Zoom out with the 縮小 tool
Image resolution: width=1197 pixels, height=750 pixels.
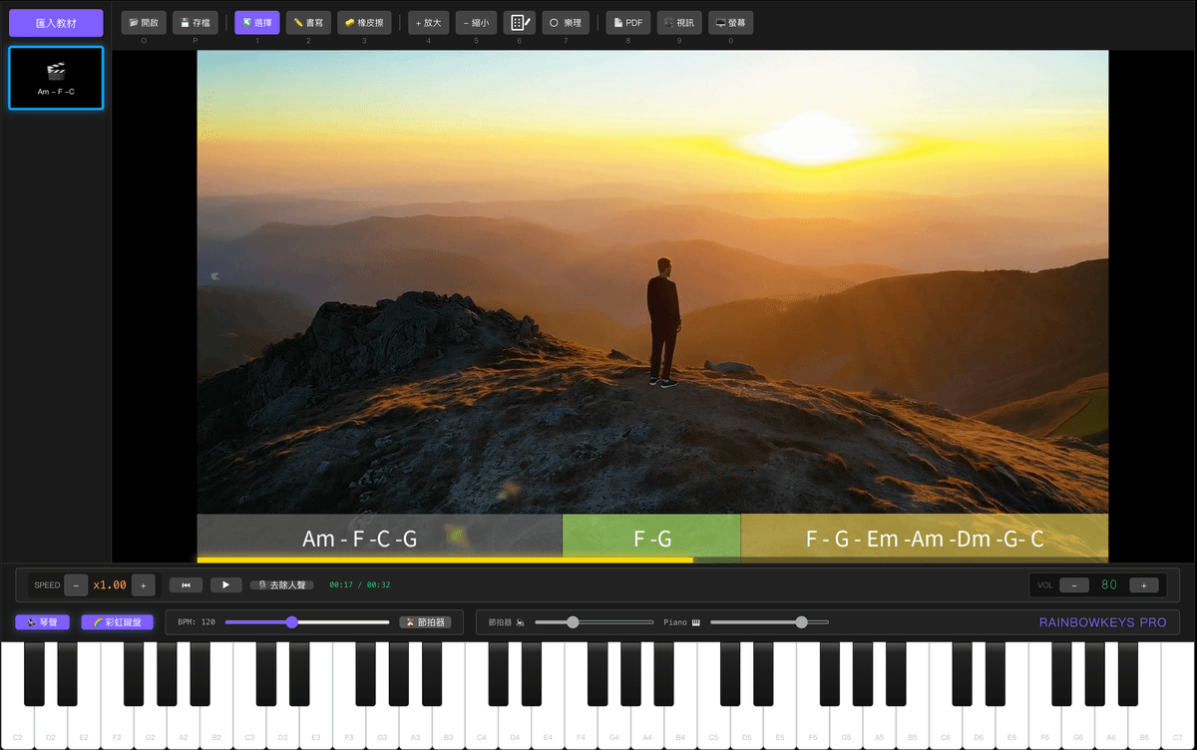(476, 21)
